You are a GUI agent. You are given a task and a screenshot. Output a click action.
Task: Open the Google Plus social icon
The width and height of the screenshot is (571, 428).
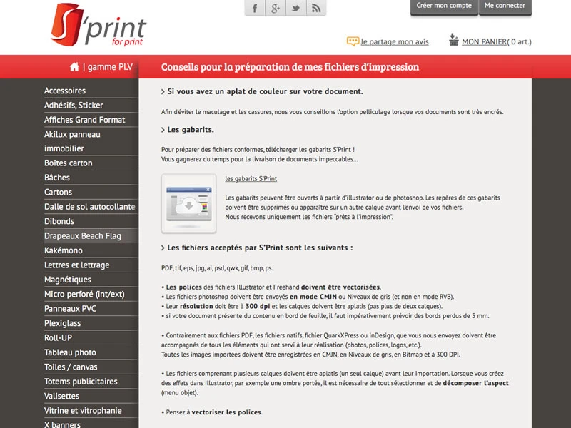(x=276, y=8)
